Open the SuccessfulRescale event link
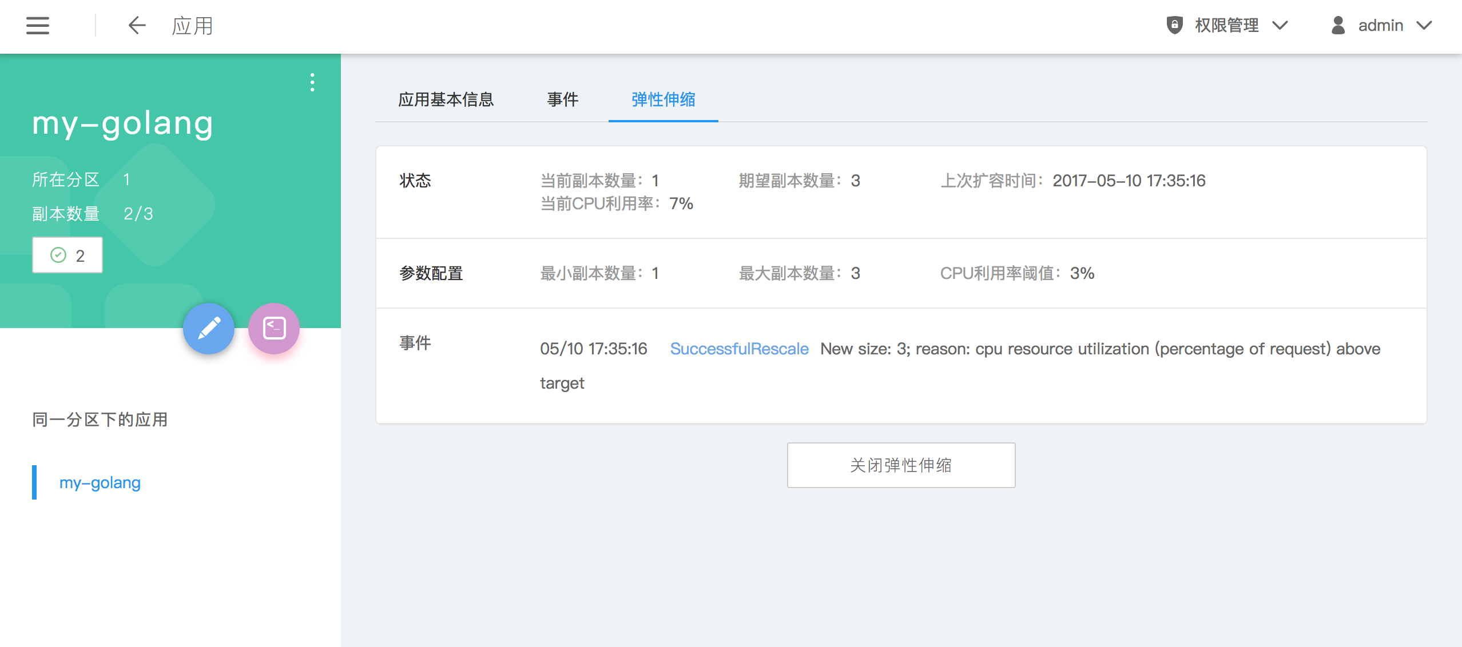The height and width of the screenshot is (647, 1462). [739, 349]
